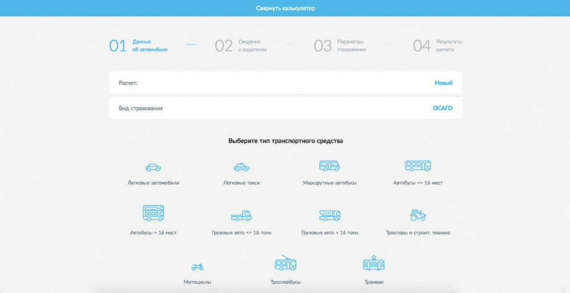The width and height of the screenshot is (570, 293).
Task: Click the Легковые автомобили text label
Action: pos(153,183)
